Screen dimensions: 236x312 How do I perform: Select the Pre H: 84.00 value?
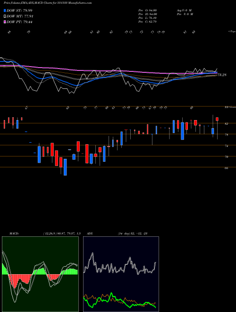(x=148, y=14)
